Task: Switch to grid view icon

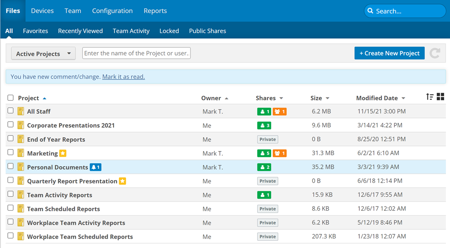Action: click(440, 97)
